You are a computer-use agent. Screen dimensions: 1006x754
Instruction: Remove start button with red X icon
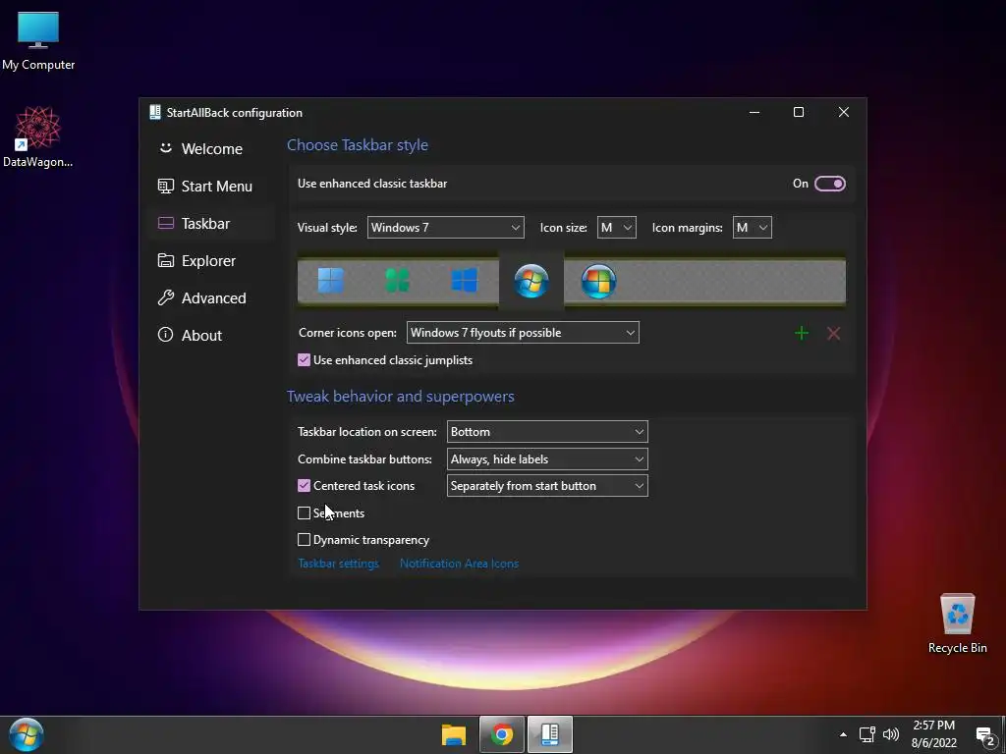tap(833, 333)
